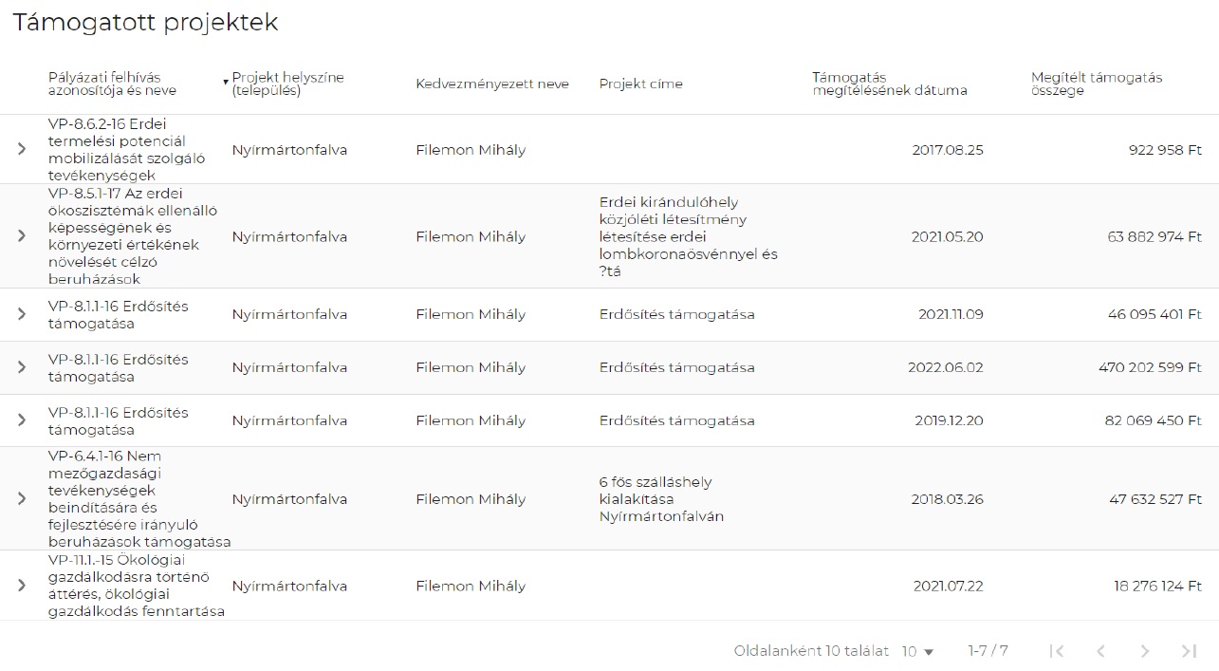Sort by Megítélt támogatás összege column
Image resolution: width=1219 pixels, height=671 pixels.
point(1096,84)
